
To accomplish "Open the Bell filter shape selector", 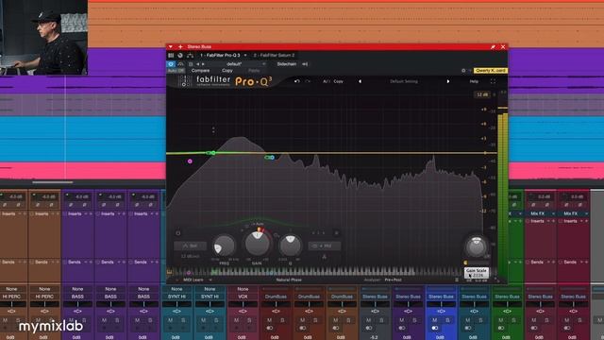I will tap(190, 246).
